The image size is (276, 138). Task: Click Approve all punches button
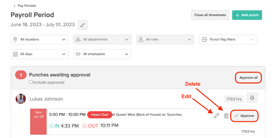click(248, 78)
